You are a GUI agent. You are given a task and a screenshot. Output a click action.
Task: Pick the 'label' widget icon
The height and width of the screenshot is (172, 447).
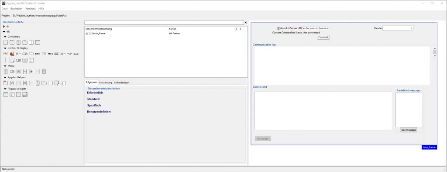[x=38, y=54]
